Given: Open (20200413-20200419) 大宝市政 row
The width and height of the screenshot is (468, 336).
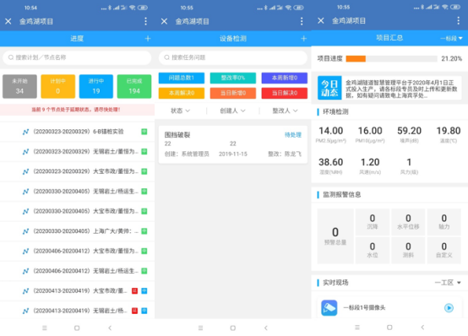Looking at the screenshot, I should coord(77,290).
